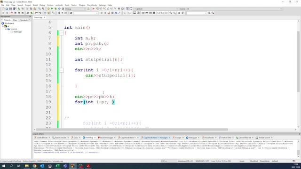Open Plugins menu
The height and width of the screenshot is (169, 301).
coord(82,5)
